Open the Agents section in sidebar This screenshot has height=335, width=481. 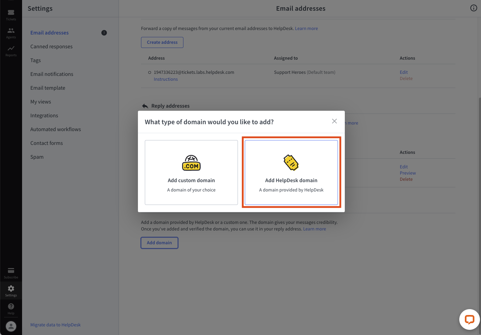[x=11, y=32]
